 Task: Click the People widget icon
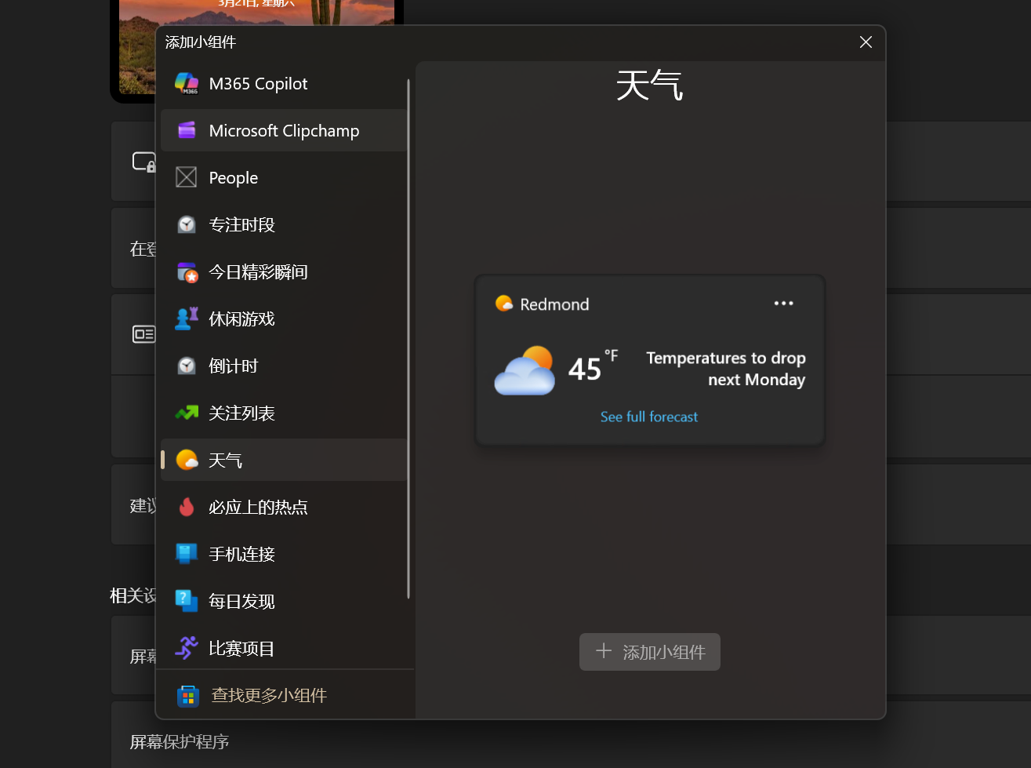pyautogui.click(x=187, y=177)
